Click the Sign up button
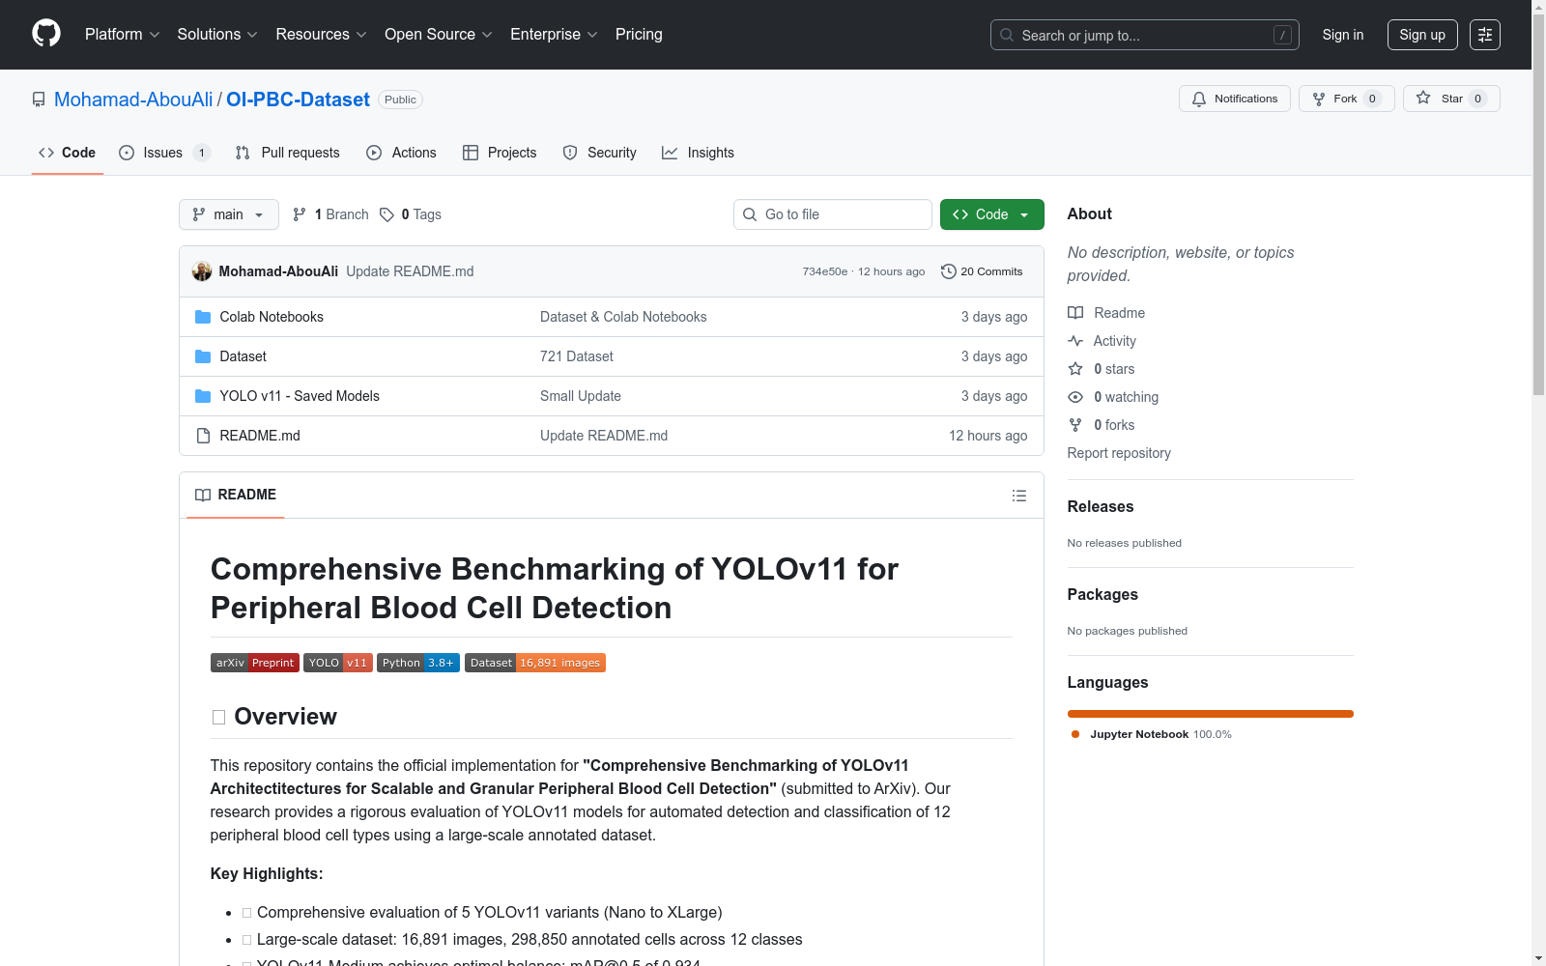Screen dimensions: 1546x966 coord(1422,35)
